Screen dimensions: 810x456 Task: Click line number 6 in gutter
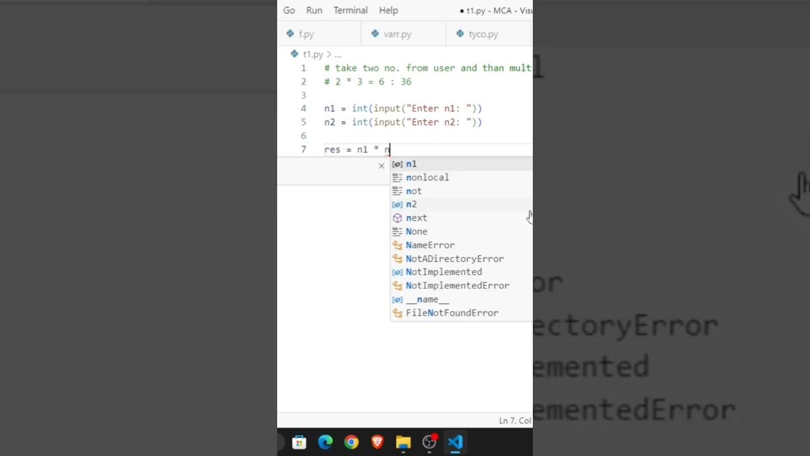click(303, 136)
